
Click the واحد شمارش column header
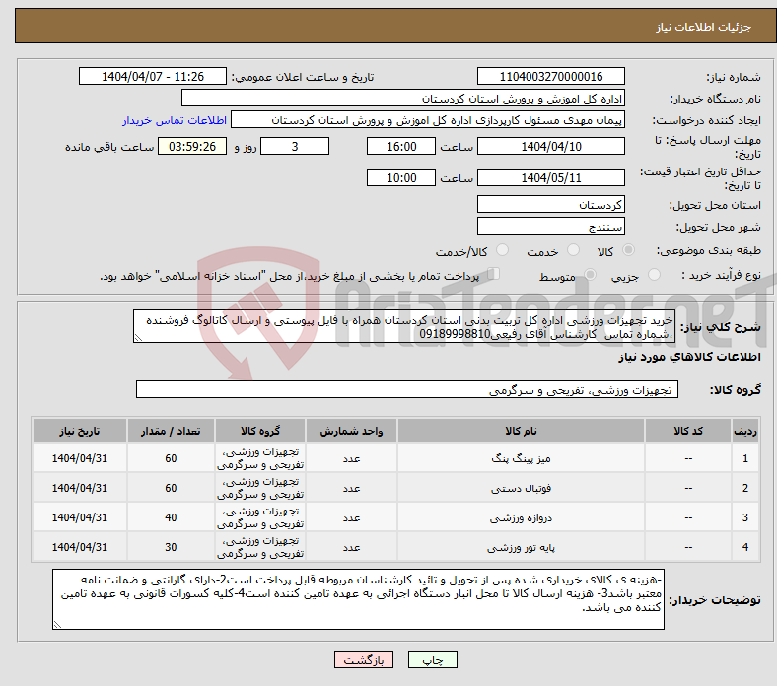pos(351,431)
